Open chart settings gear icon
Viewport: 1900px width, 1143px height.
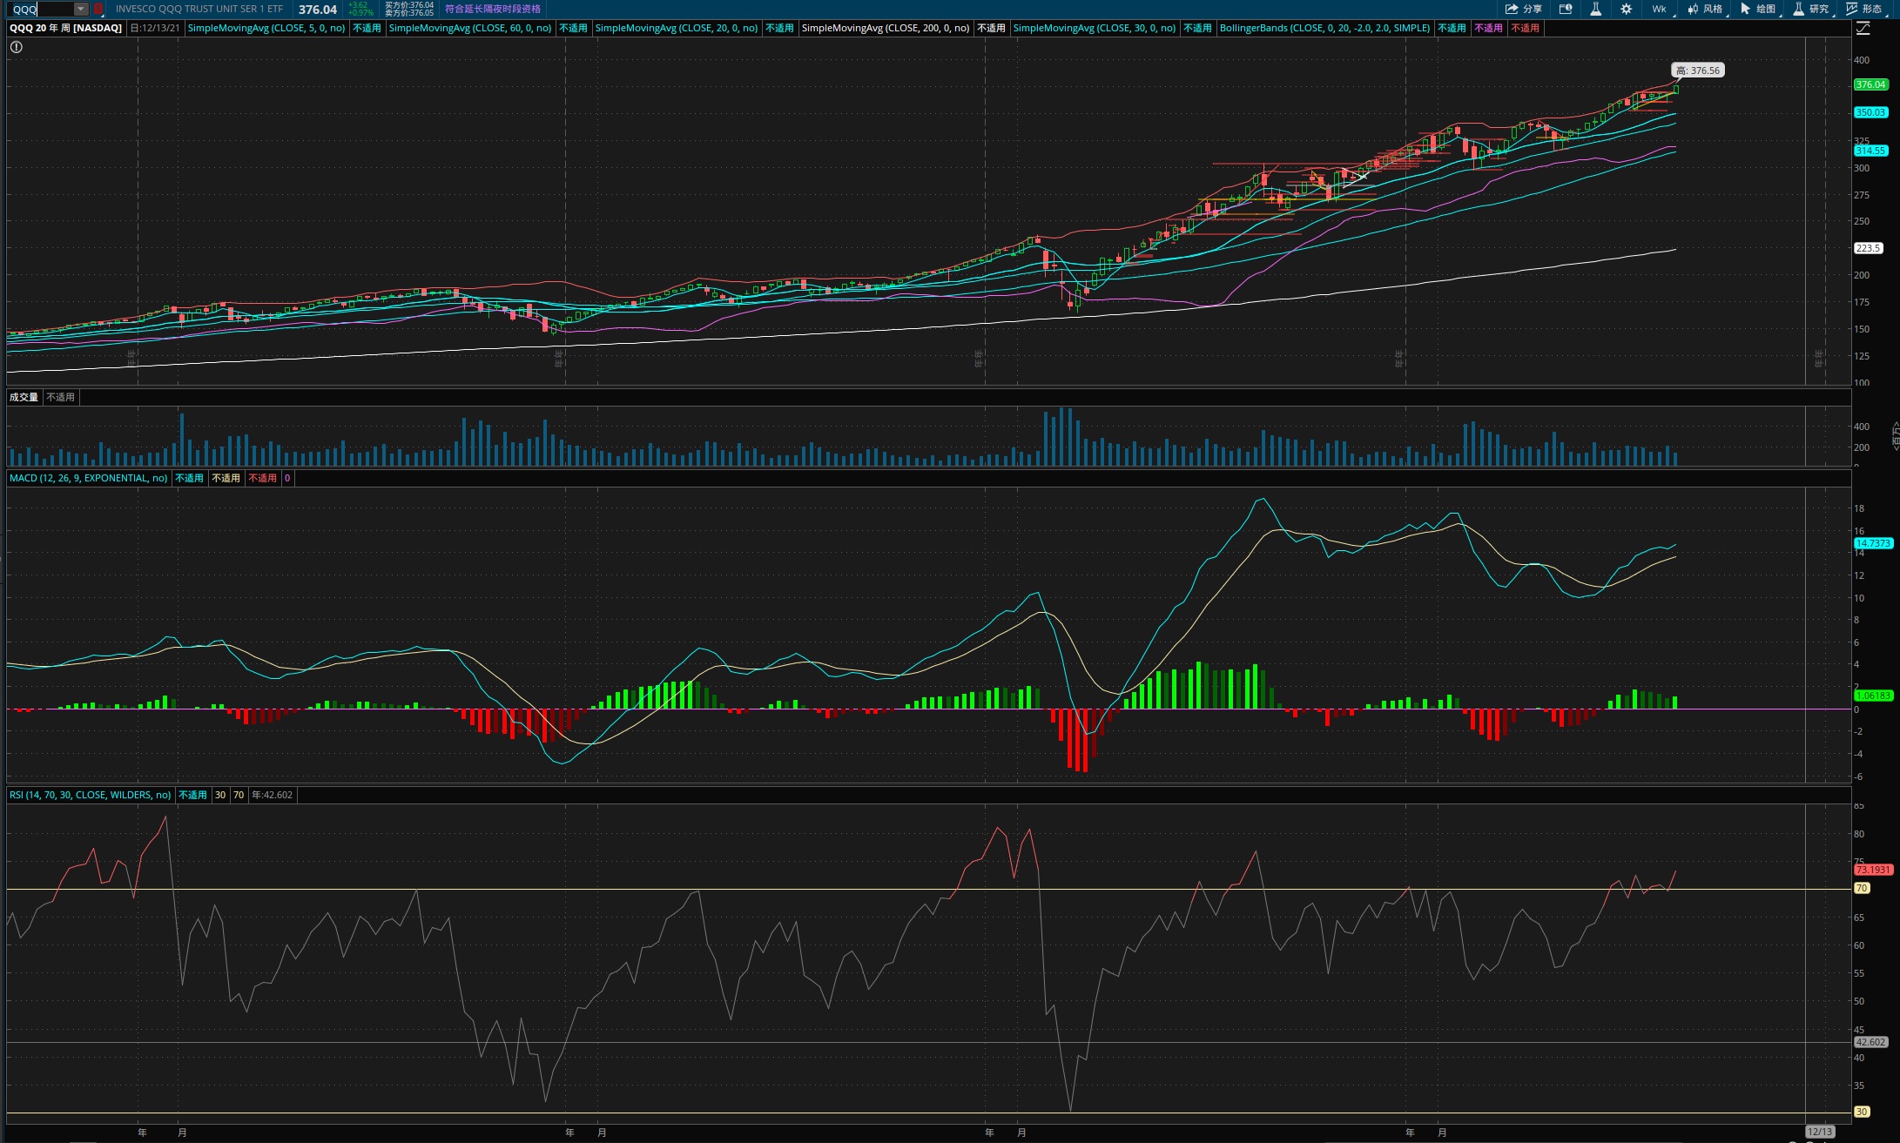coord(1626,9)
